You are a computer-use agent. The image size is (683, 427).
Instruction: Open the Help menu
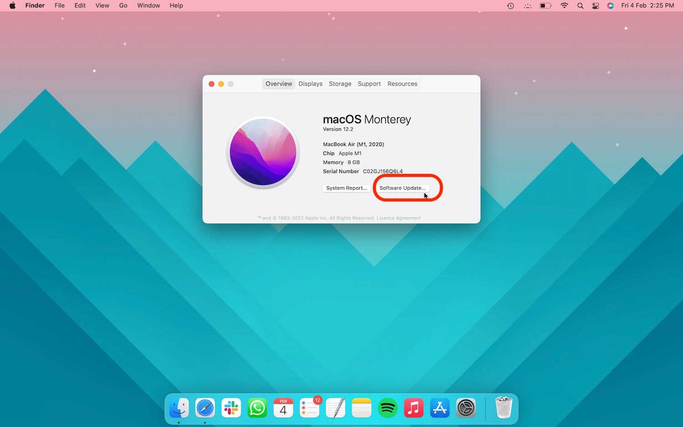click(x=176, y=5)
